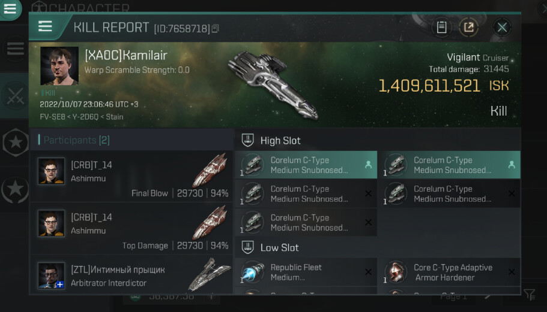
Task: Click the clipboard icon in report header
Action: [x=441, y=27]
